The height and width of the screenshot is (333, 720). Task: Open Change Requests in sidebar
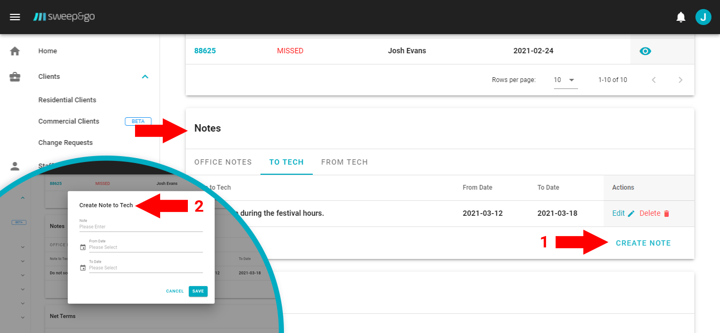66,143
